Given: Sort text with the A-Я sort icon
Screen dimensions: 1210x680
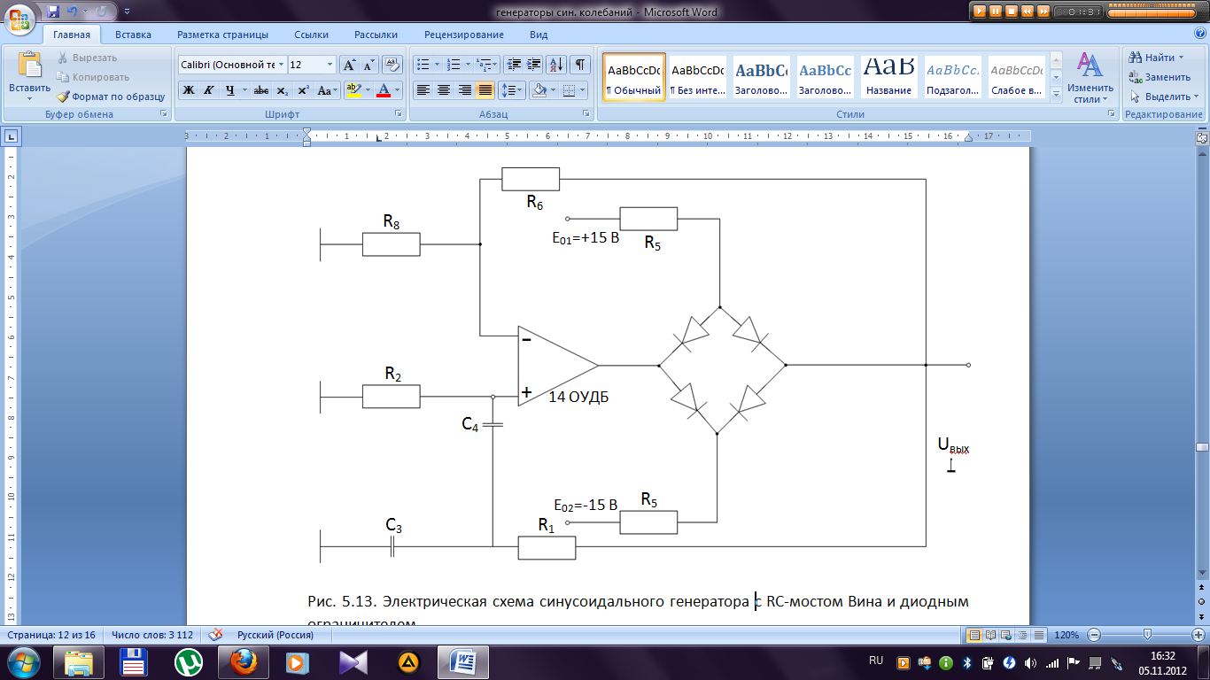Looking at the screenshot, I should (557, 65).
